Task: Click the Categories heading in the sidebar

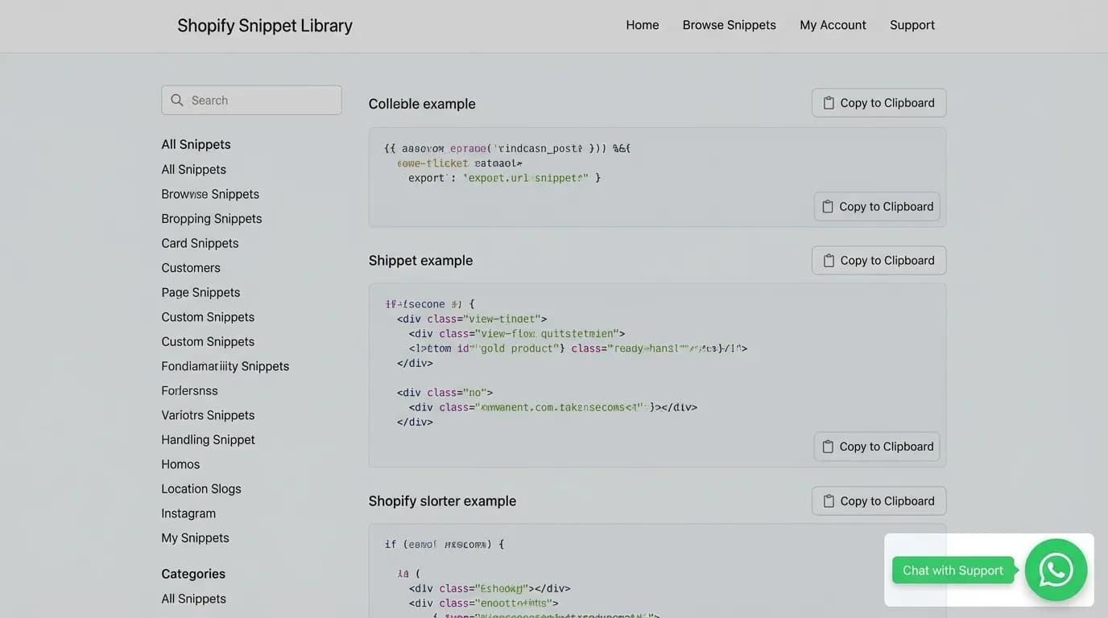Action: click(x=193, y=574)
